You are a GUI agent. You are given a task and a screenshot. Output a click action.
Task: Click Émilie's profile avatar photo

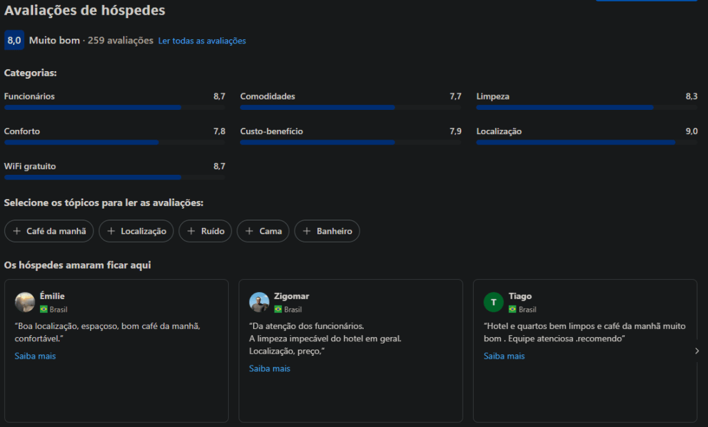(25, 302)
